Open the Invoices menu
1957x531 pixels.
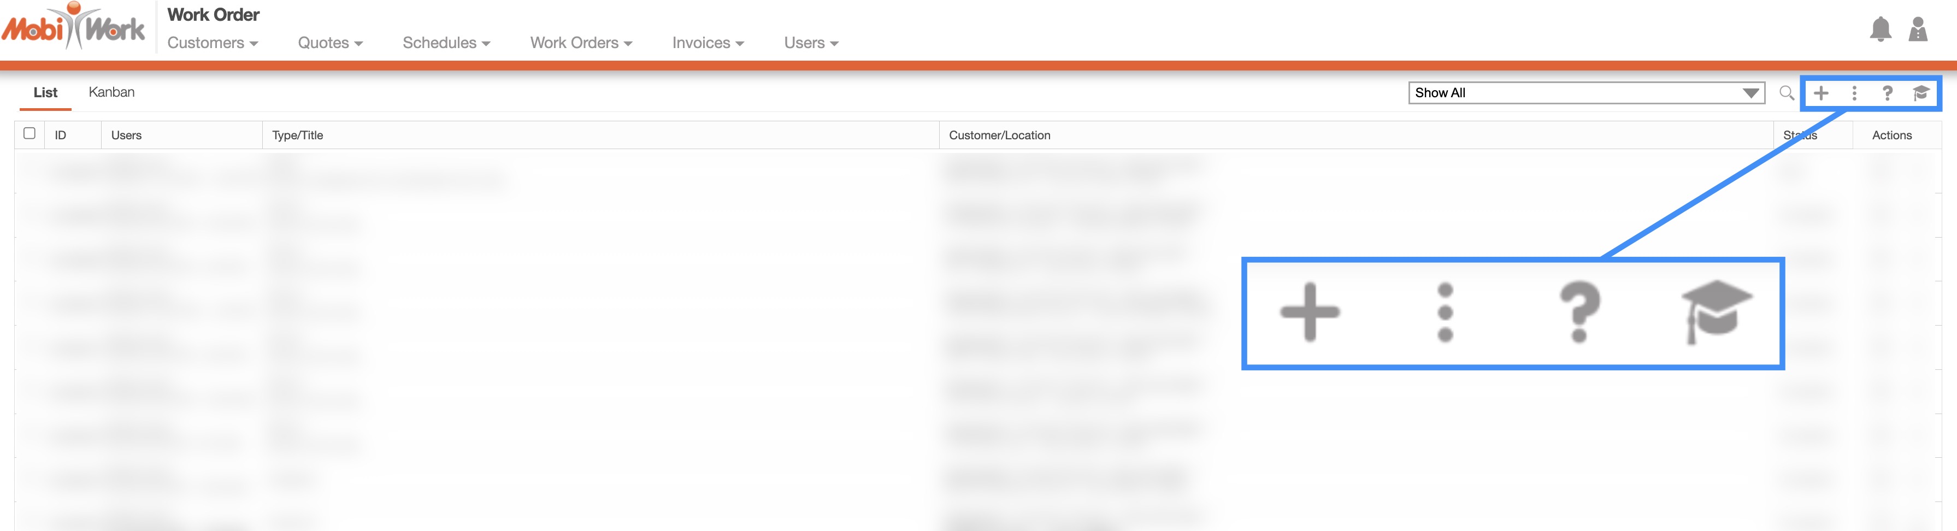[708, 43]
